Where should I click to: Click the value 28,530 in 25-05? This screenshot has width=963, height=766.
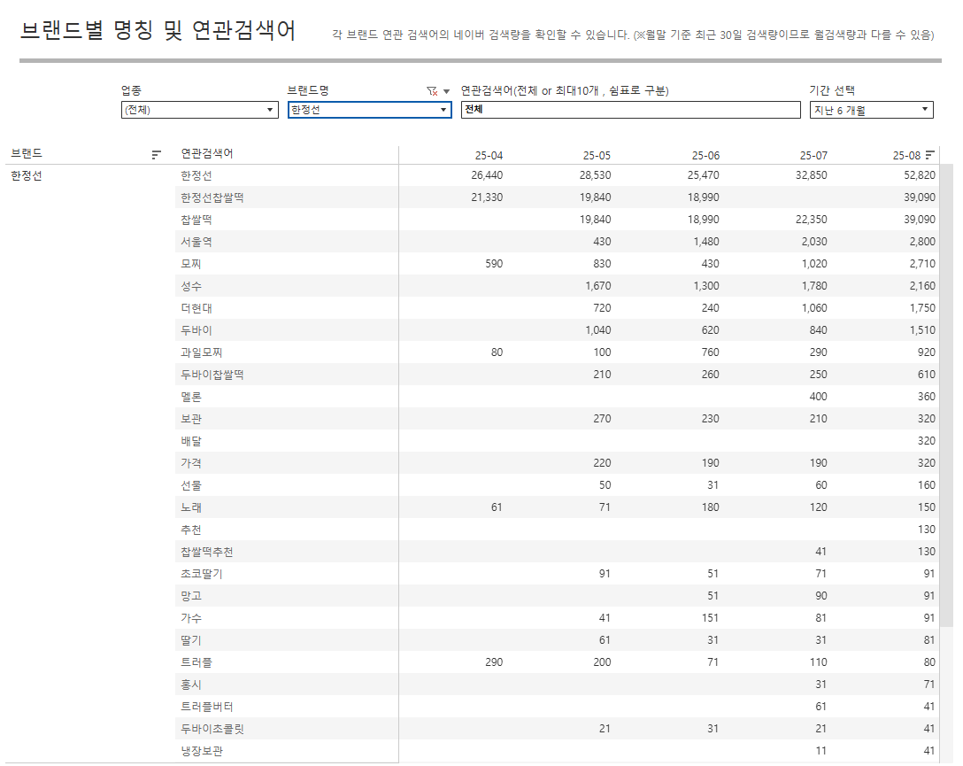click(595, 175)
